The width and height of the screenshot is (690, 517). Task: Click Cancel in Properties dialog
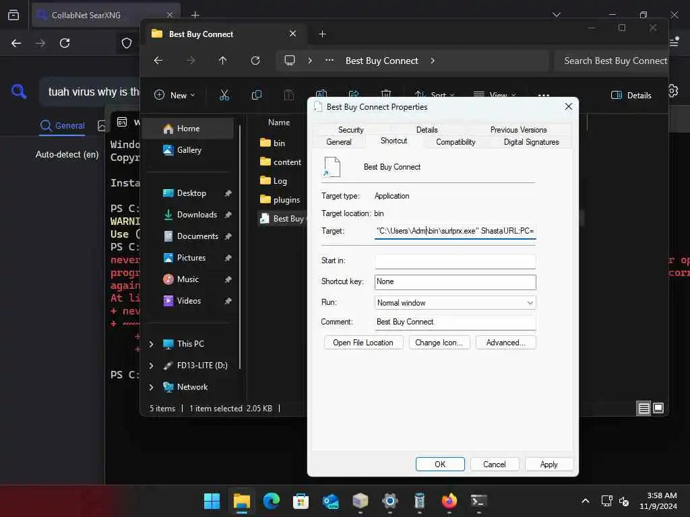pos(494,464)
